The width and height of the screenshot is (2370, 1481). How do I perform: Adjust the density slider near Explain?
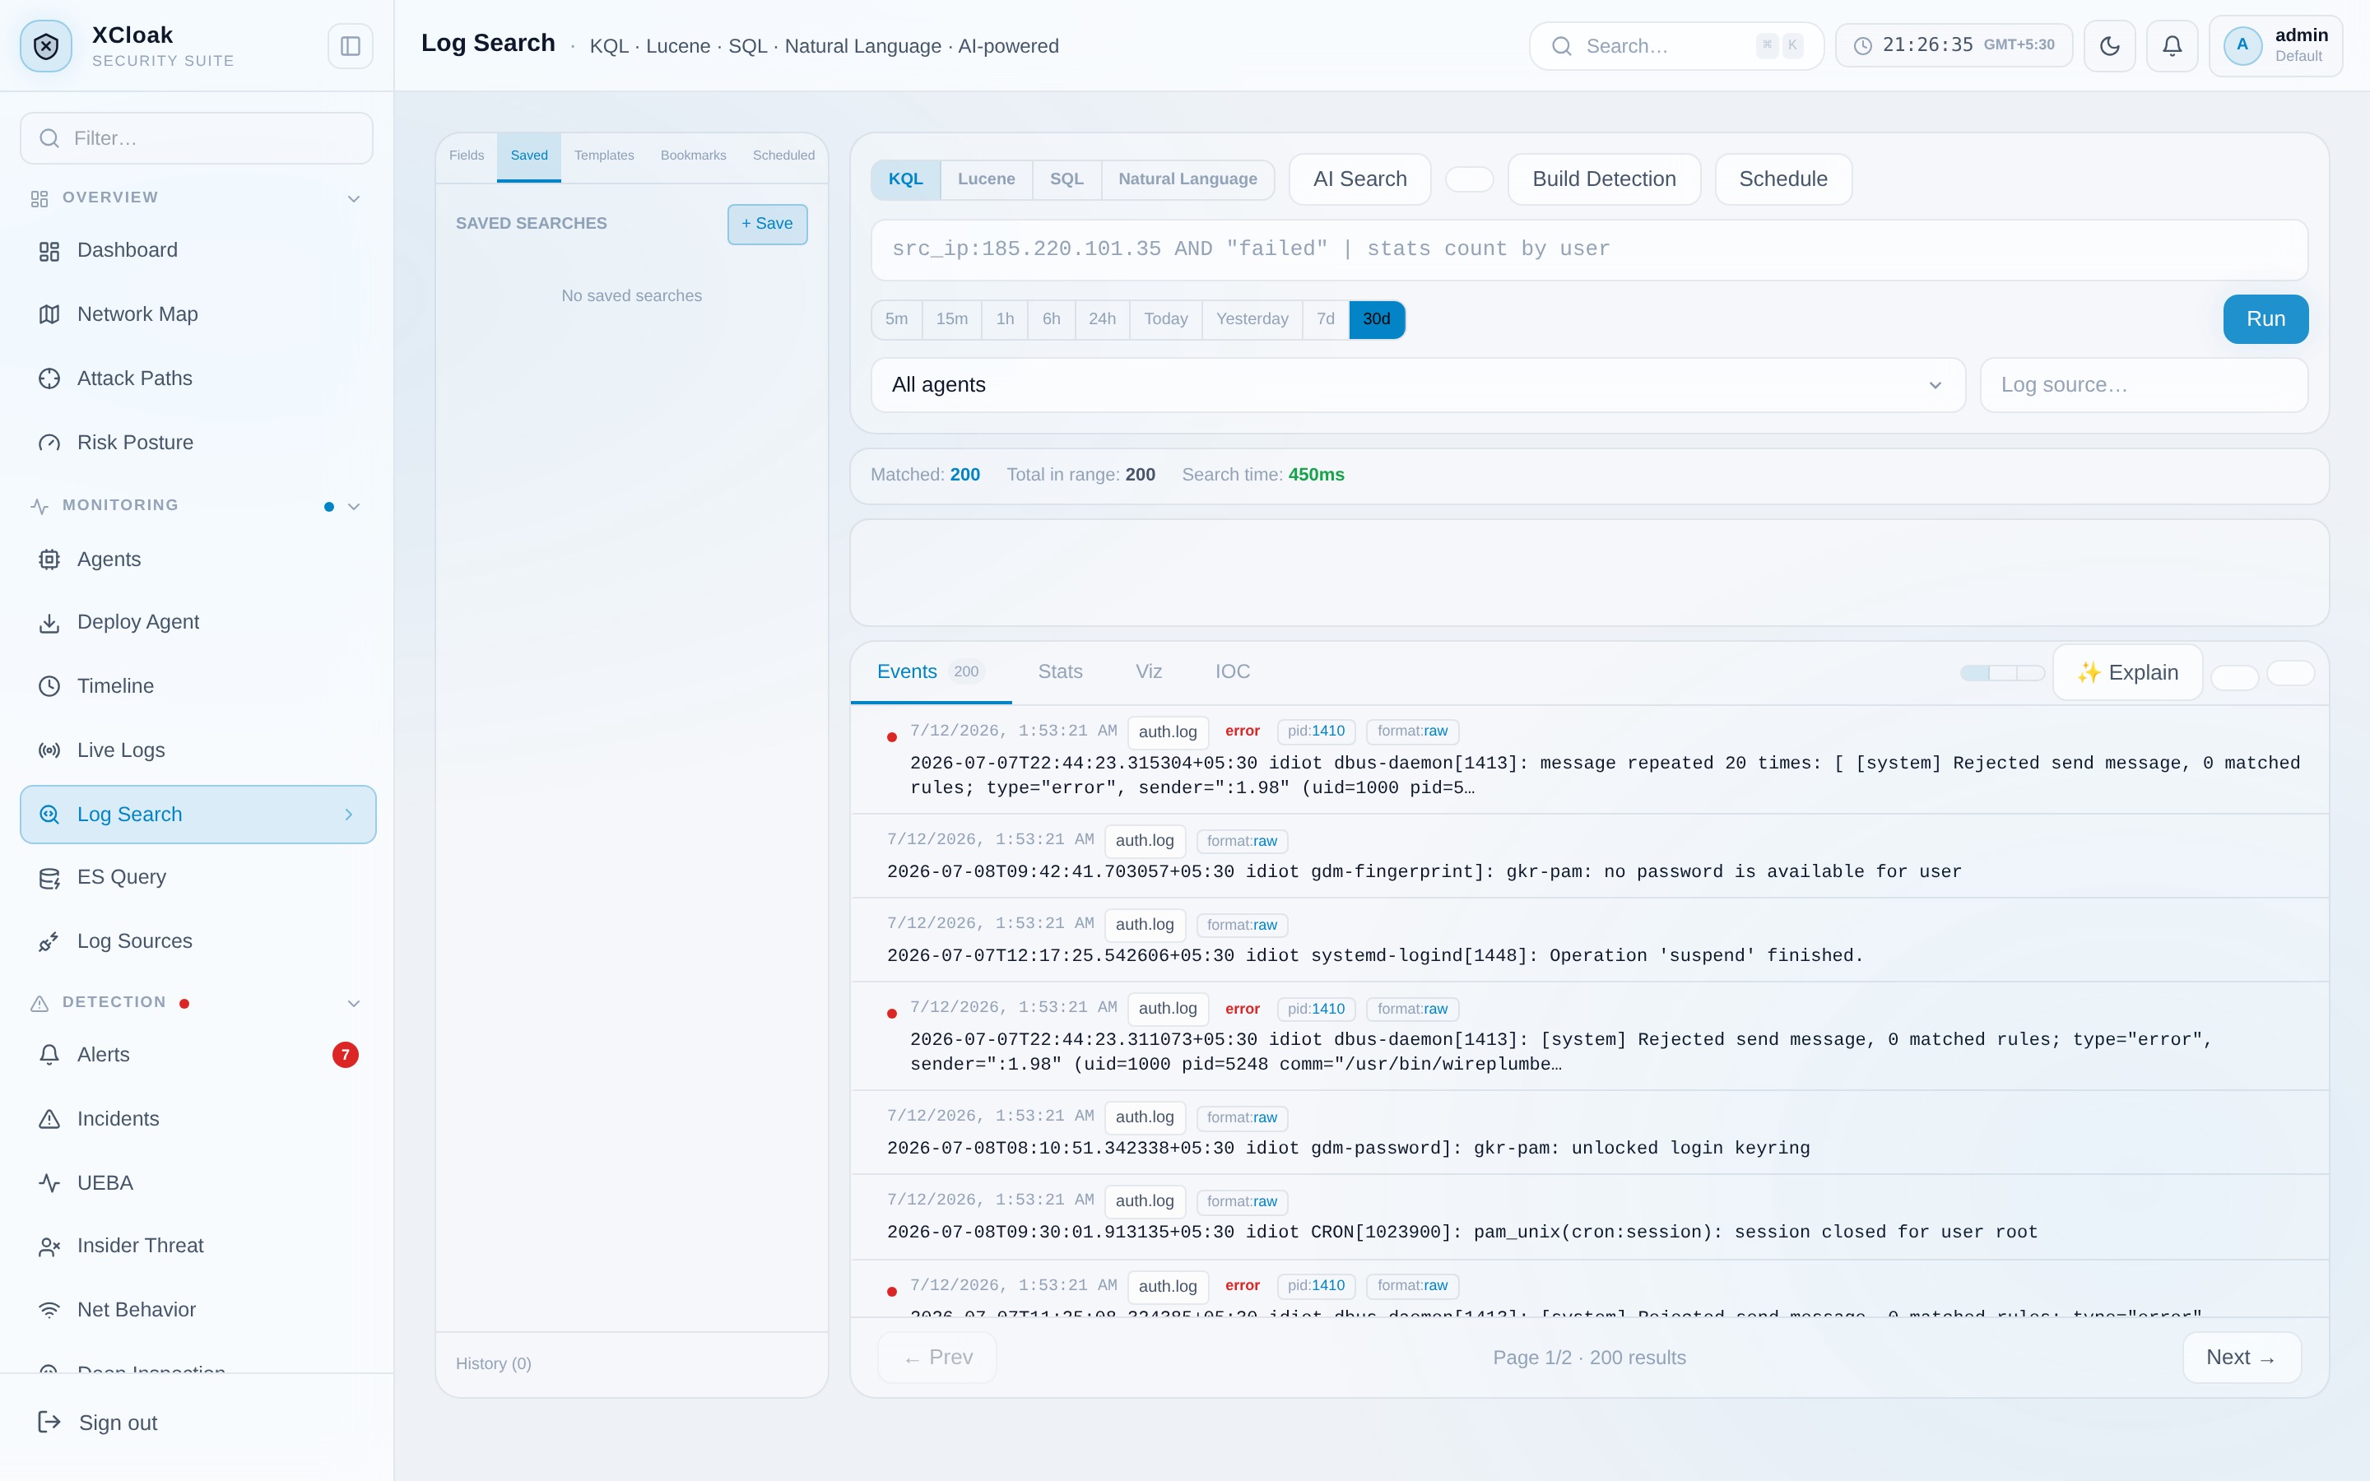pos(2002,673)
